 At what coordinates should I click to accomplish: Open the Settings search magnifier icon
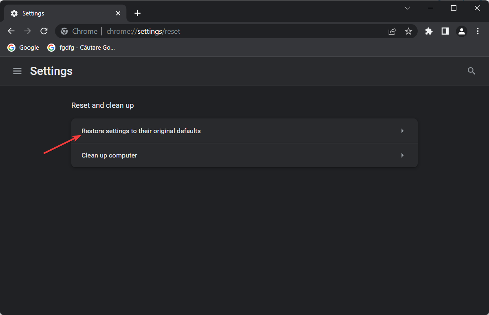click(x=471, y=71)
